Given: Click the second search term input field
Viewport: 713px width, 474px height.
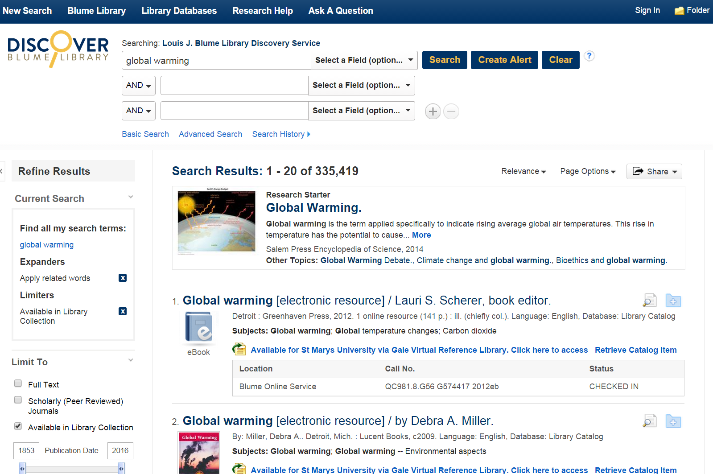Looking at the screenshot, I should point(235,86).
